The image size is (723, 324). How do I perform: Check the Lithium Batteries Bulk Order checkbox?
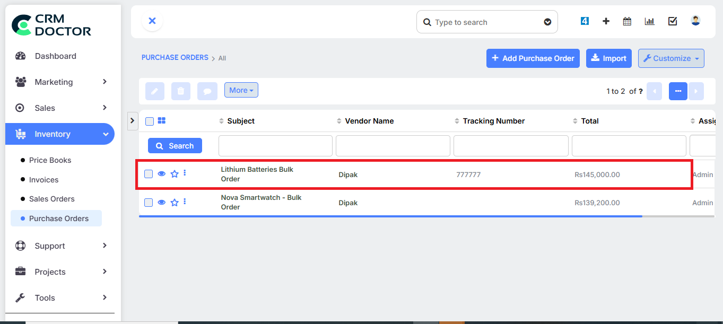[149, 174]
